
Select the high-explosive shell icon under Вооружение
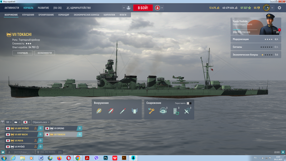pyautogui.click(x=99, y=111)
